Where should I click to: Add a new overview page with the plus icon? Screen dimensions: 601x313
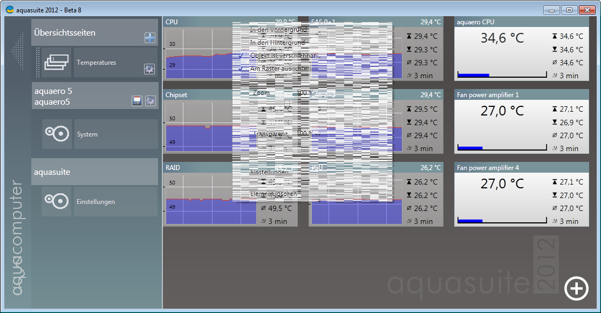[150, 38]
